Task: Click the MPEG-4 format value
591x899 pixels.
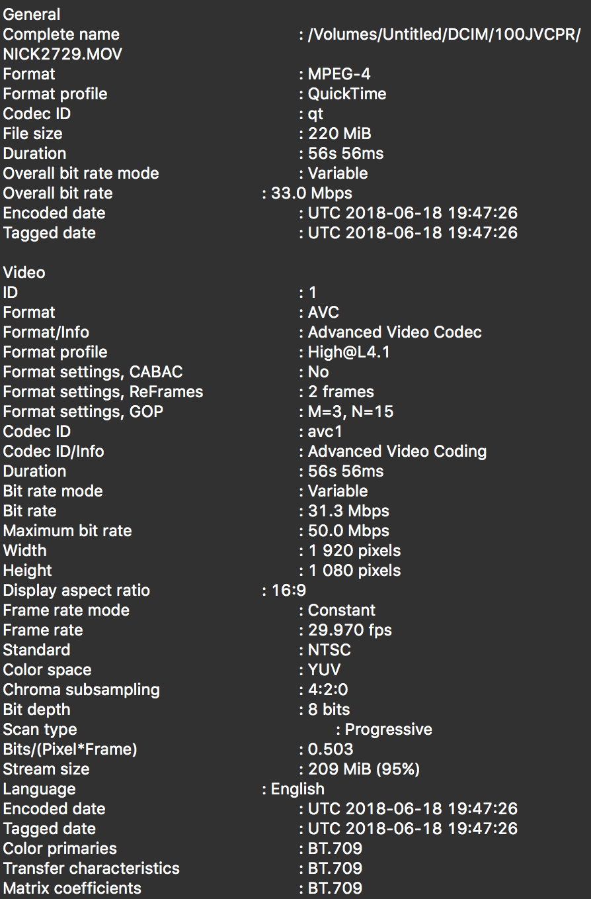Action: [339, 74]
